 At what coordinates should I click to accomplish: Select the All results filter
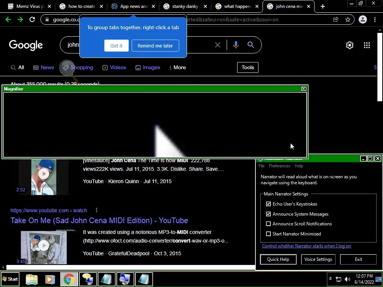coord(17,67)
